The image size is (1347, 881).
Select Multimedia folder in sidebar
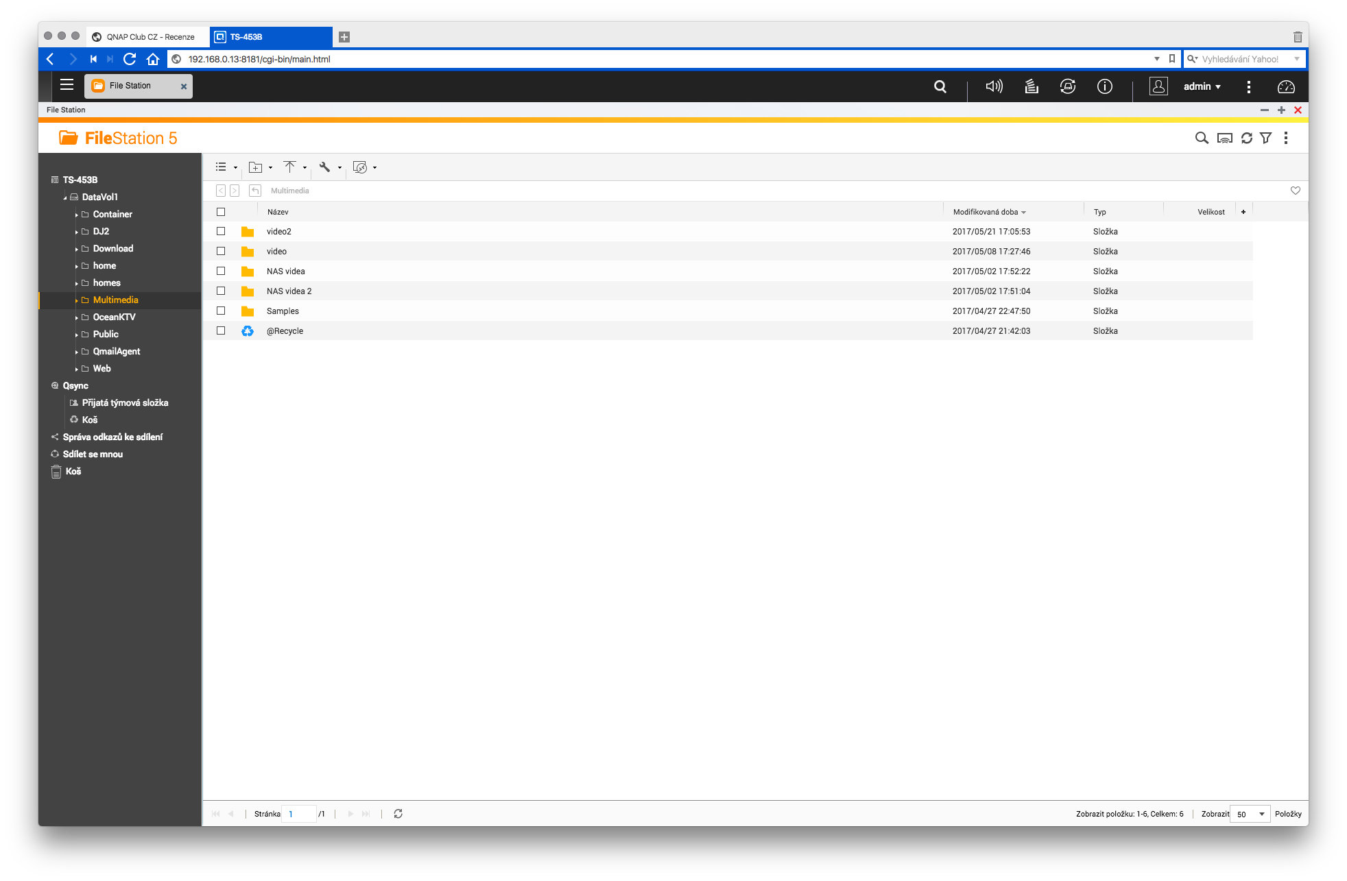tap(115, 299)
